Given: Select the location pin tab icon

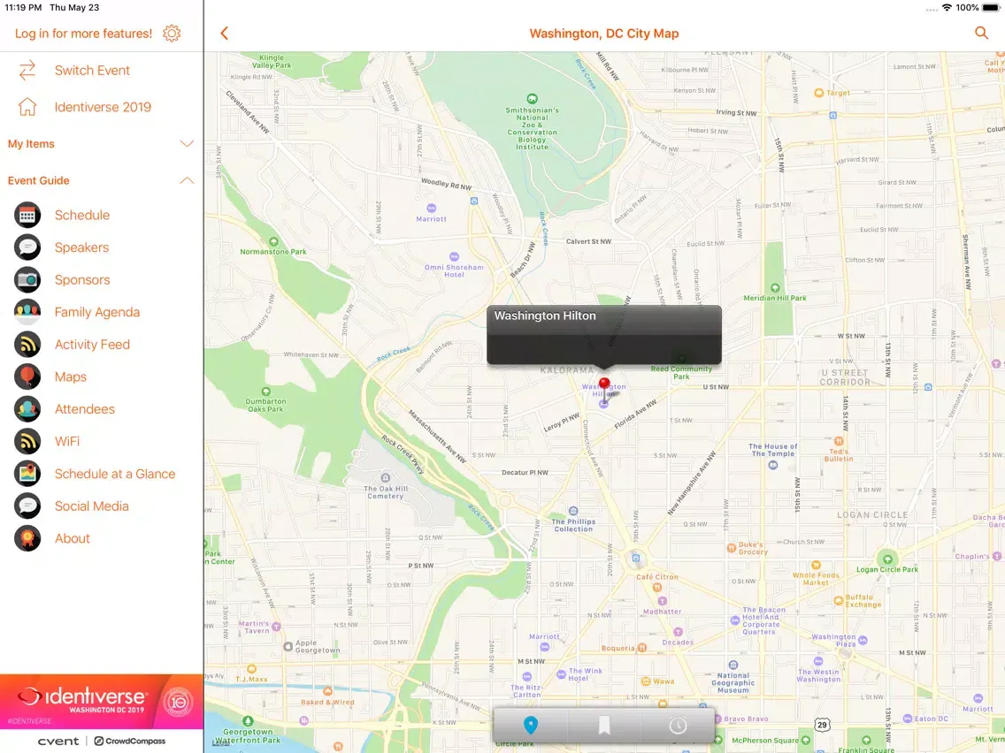Looking at the screenshot, I should click(x=531, y=726).
